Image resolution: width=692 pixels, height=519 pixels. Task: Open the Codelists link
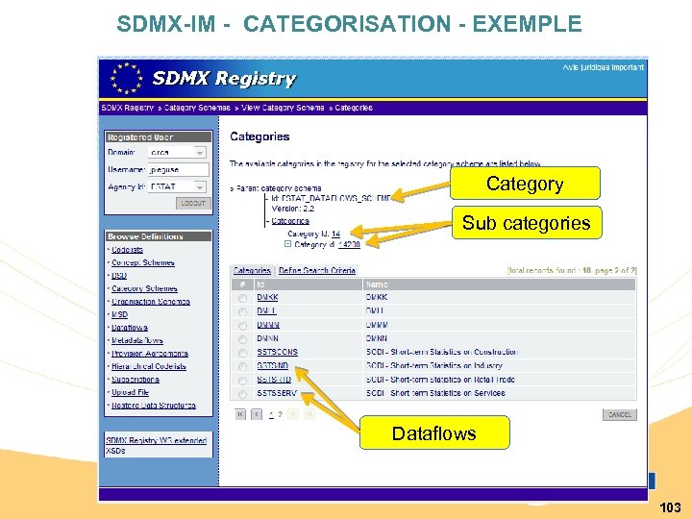point(127,250)
